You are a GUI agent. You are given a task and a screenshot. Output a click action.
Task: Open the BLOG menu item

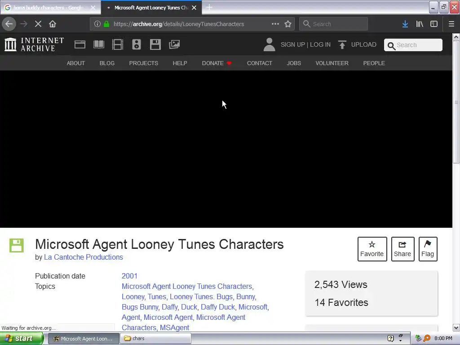[x=107, y=63]
